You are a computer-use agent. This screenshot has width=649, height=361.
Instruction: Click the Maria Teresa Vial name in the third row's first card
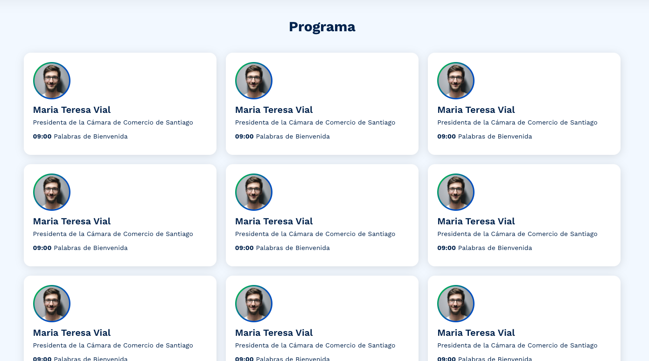(x=72, y=333)
